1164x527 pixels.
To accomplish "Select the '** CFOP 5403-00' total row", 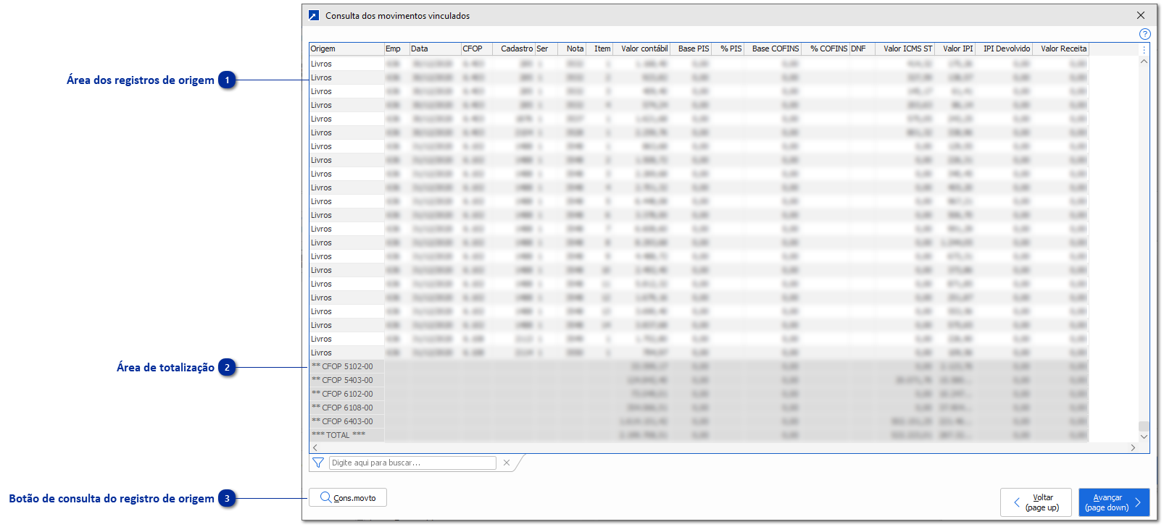I will 699,380.
